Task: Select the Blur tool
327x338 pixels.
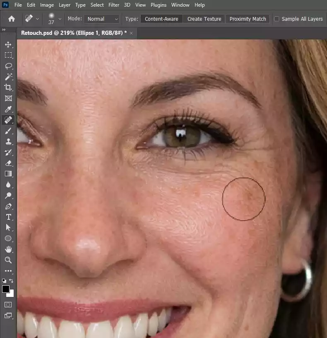Action: 8,185
